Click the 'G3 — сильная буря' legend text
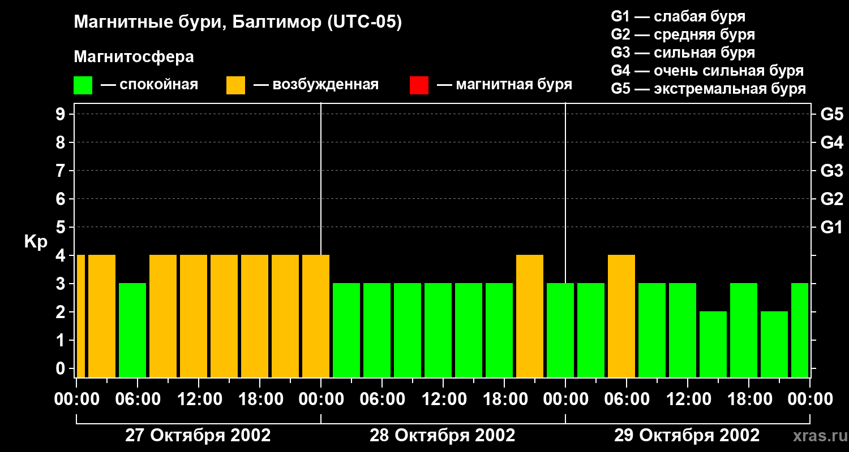 (x=683, y=53)
